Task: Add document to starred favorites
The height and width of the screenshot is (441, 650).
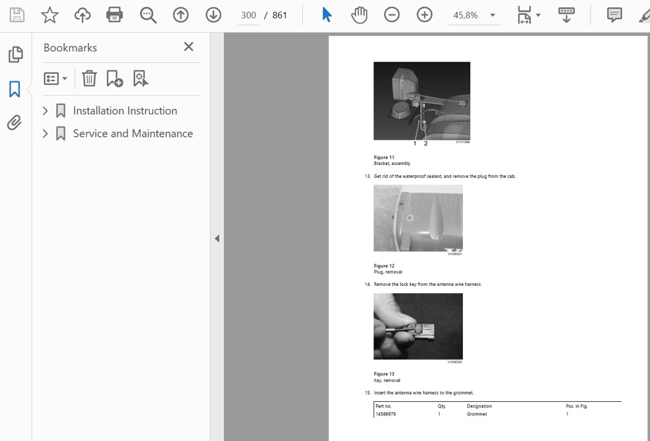Action: (x=50, y=15)
